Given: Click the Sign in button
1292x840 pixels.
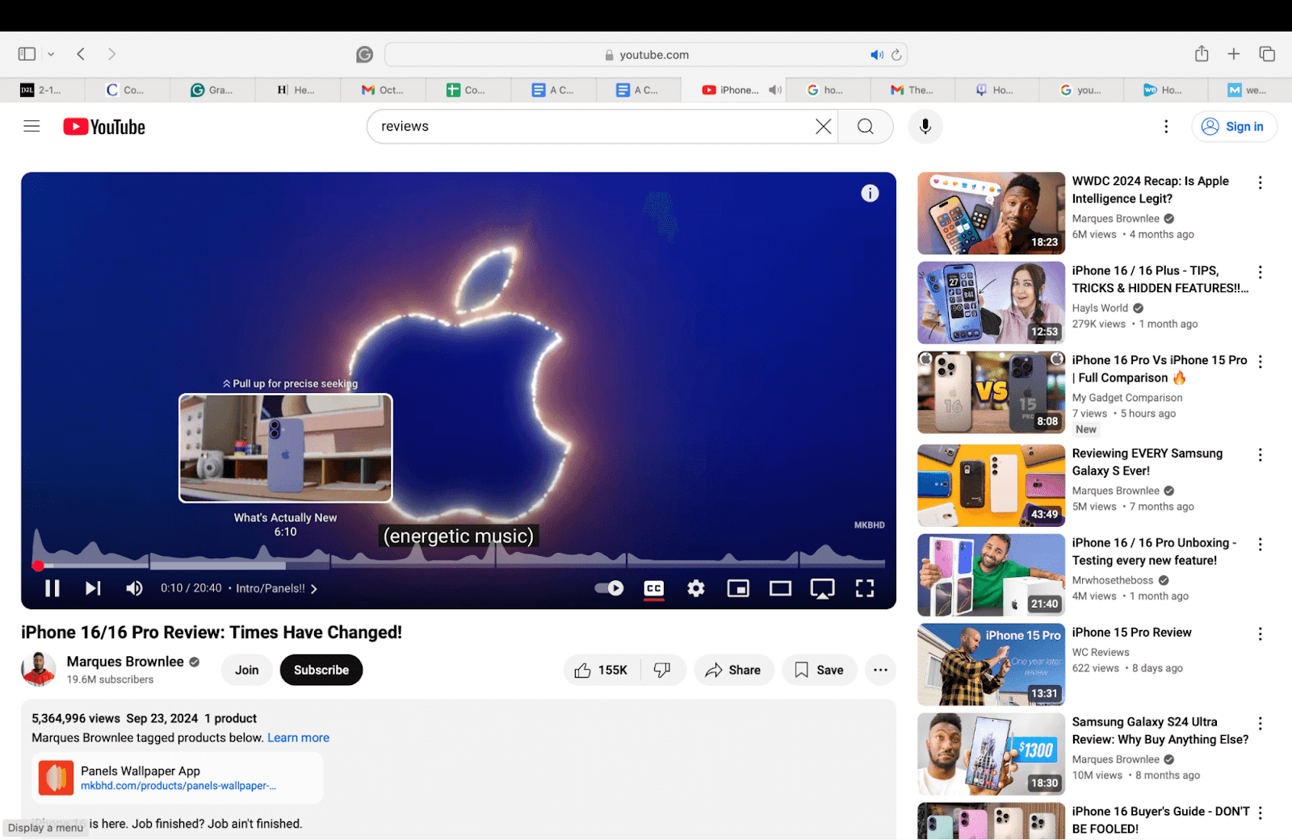Looking at the screenshot, I should click(1234, 127).
